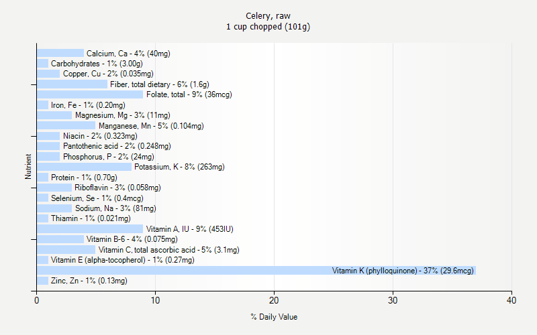Select the Phosphorus, P - 2% (24mg) label

tap(109, 157)
